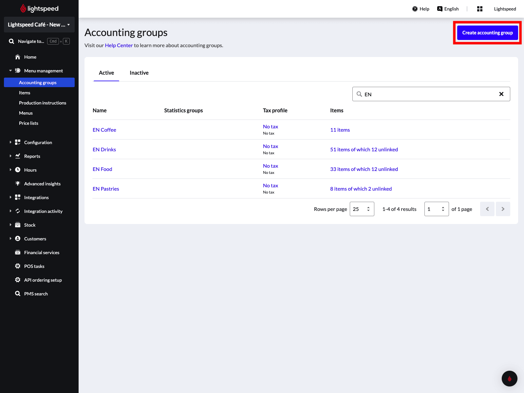The height and width of the screenshot is (393, 524).
Task: Open the red flame chat widget
Action: (x=509, y=379)
